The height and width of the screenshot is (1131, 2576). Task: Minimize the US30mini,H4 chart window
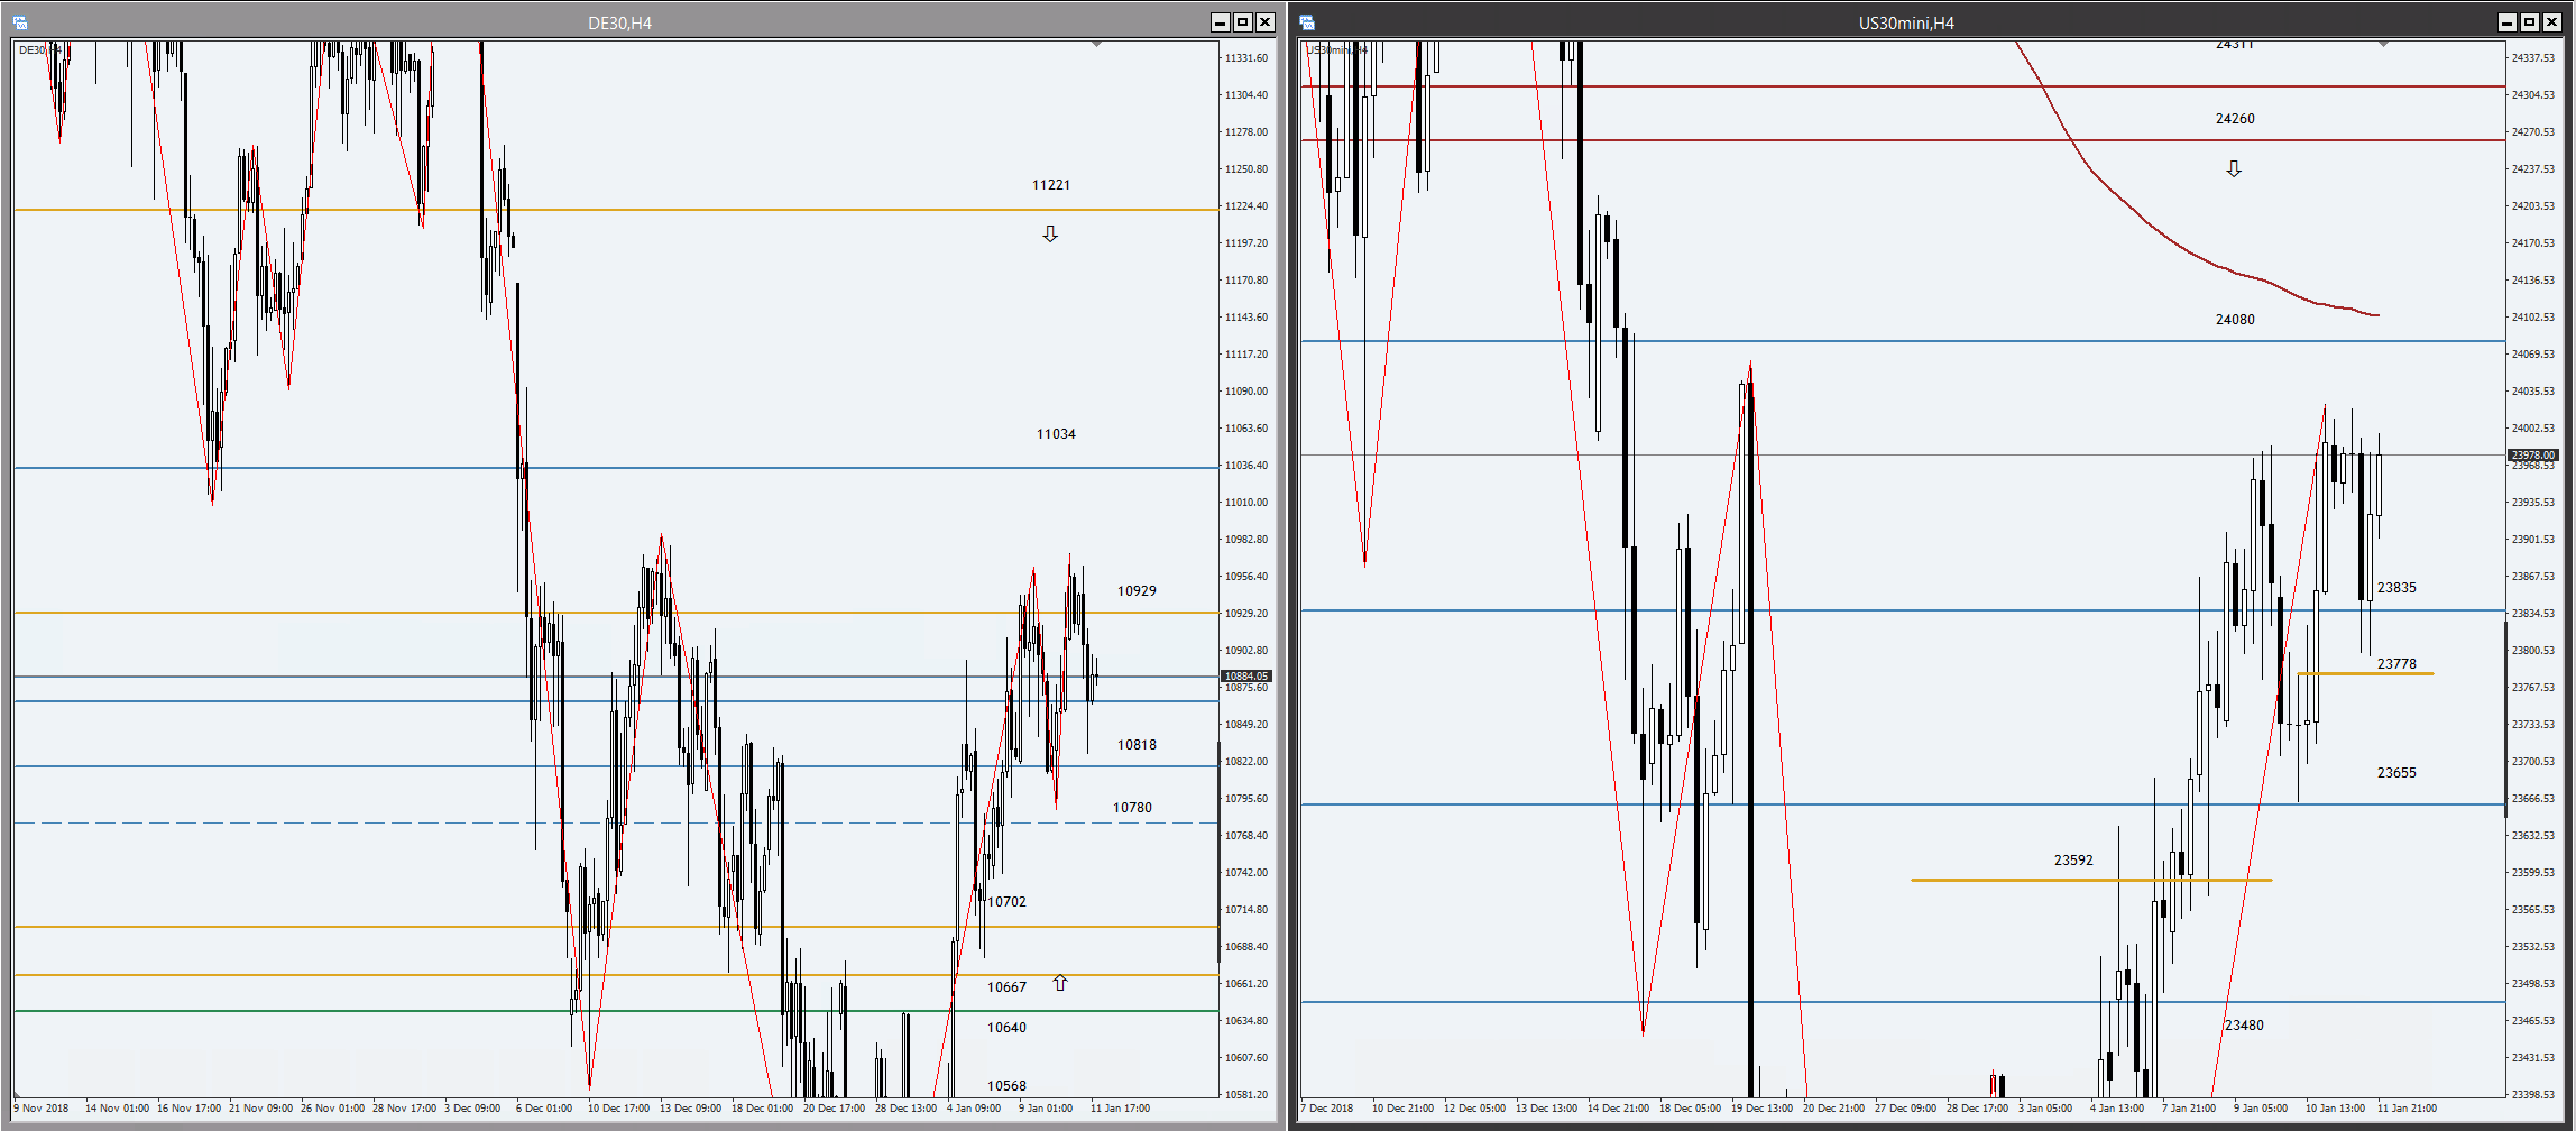coord(2507,22)
